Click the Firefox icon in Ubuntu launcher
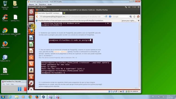 31,31
